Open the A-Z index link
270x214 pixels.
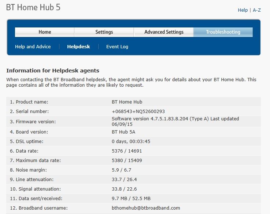[x=257, y=10]
